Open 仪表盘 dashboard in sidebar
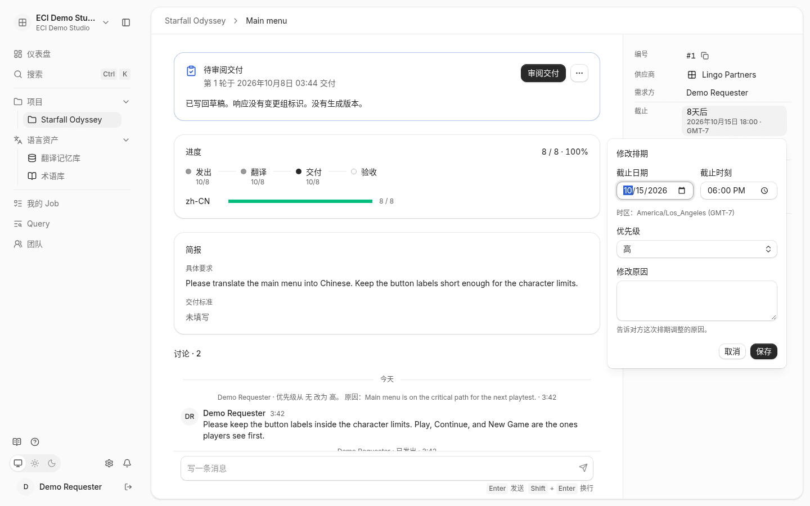The width and height of the screenshot is (810, 506). [x=72, y=54]
